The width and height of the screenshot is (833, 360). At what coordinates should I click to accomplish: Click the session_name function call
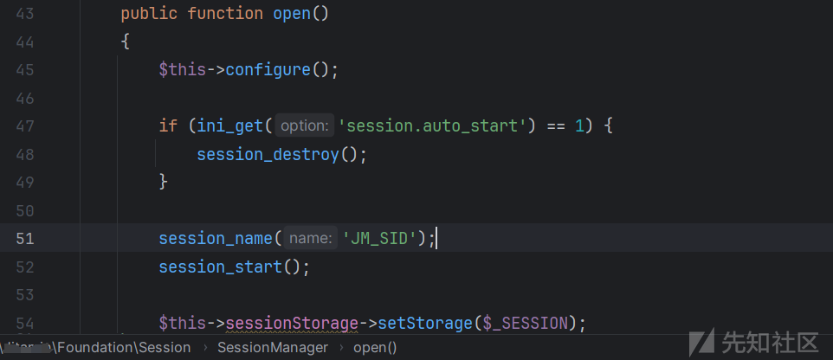[216, 238]
